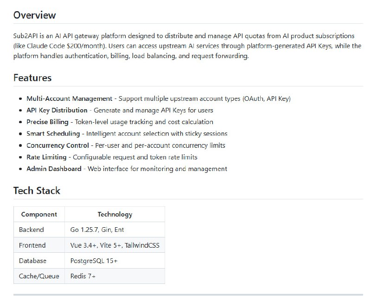The image size is (371, 296).
Task: Click the Rate Limiting feature label
Action: click(x=46, y=157)
